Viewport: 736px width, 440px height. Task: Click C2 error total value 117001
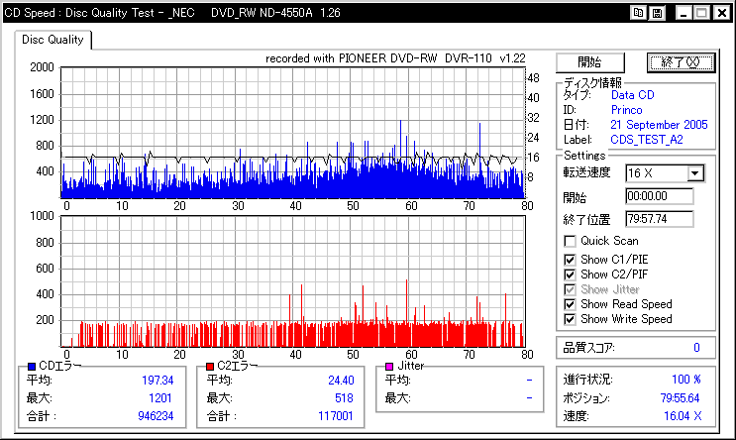coord(335,416)
